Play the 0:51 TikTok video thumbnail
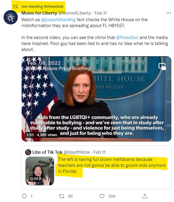Image resolution: width=174 pixels, height=202 pixels. coord(40,171)
